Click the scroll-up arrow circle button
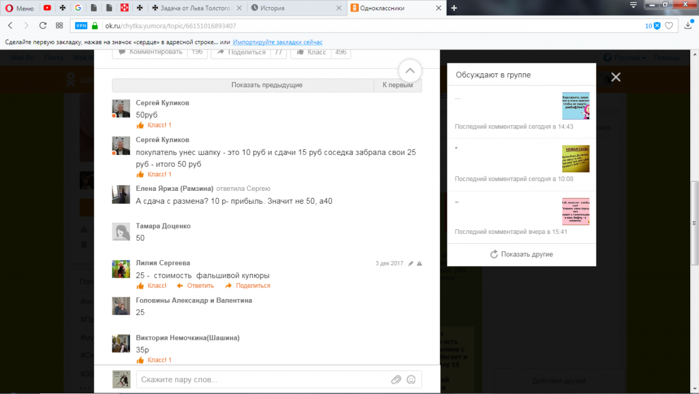The height and width of the screenshot is (394, 699). 409,70
